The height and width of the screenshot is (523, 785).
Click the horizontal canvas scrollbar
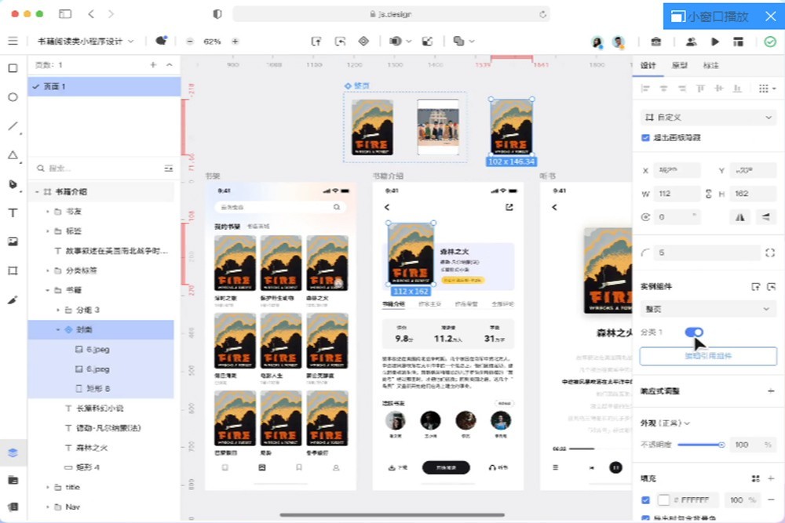pyautogui.click(x=392, y=514)
